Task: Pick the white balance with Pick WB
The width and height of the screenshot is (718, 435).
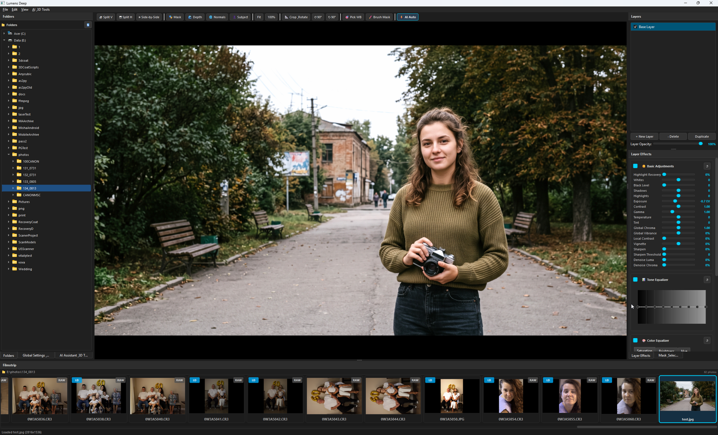Action: point(353,17)
